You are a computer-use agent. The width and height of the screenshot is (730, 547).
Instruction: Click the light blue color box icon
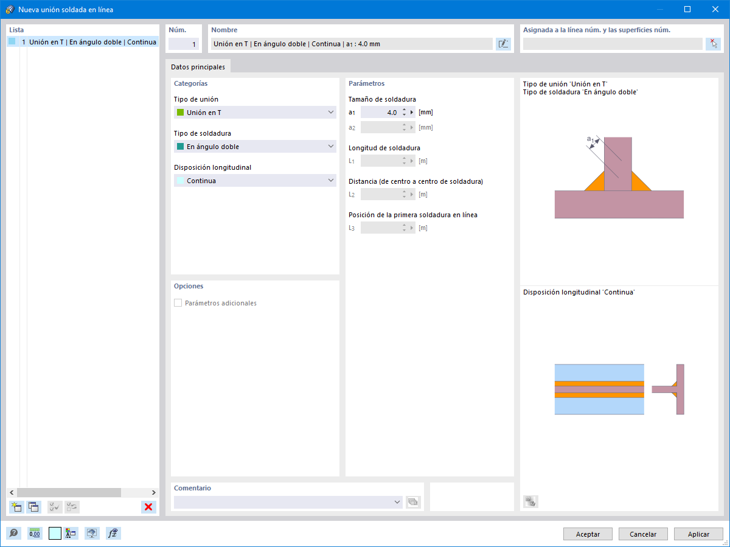coord(55,534)
